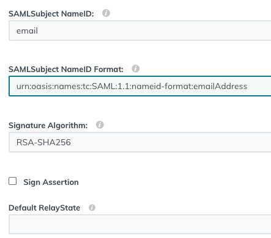Show help for Signature Algorithm
The image size is (271, 238).
pos(100,124)
